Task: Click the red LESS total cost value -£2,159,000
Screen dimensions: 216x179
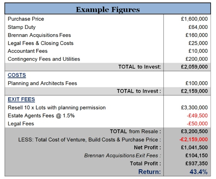Action: [x=194, y=139]
